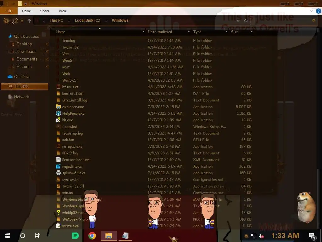
Task: Select Network in navigation pane
Action: pos(21,97)
